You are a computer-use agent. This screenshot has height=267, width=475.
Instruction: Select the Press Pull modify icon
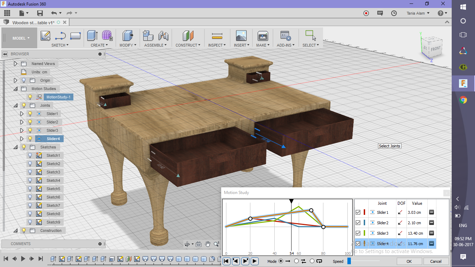[x=128, y=35]
